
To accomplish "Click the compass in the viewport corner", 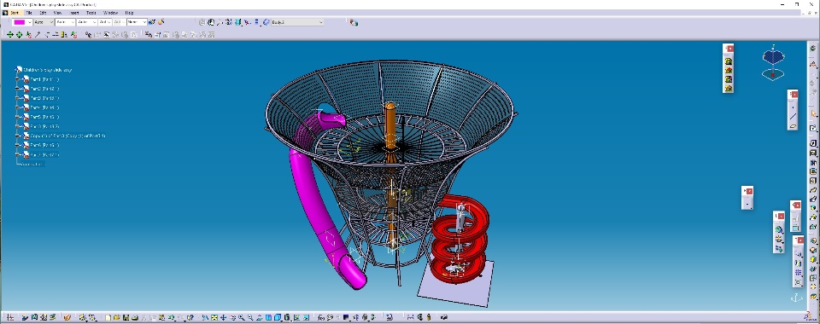I will 773,65.
